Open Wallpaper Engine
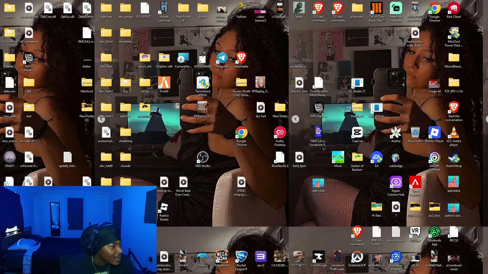488x274 pixels. tap(396, 261)
